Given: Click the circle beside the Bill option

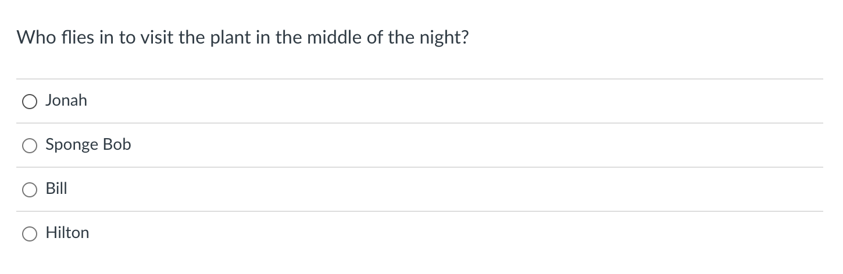Looking at the screenshot, I should click(x=30, y=190).
